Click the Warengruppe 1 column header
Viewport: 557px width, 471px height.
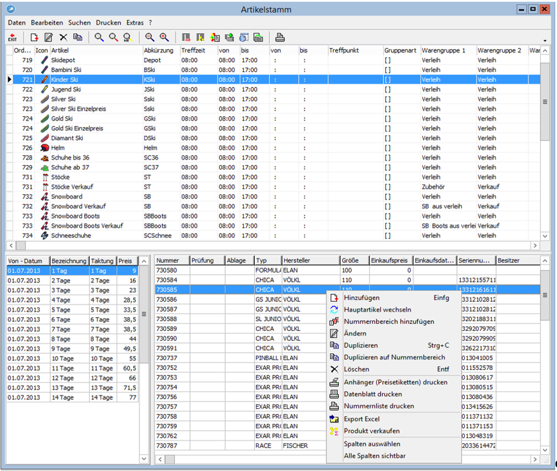tap(449, 50)
